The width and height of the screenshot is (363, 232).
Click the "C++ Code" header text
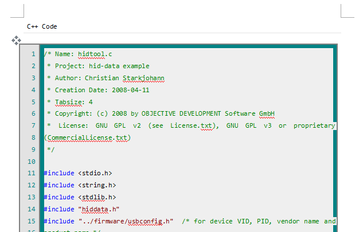point(42,26)
